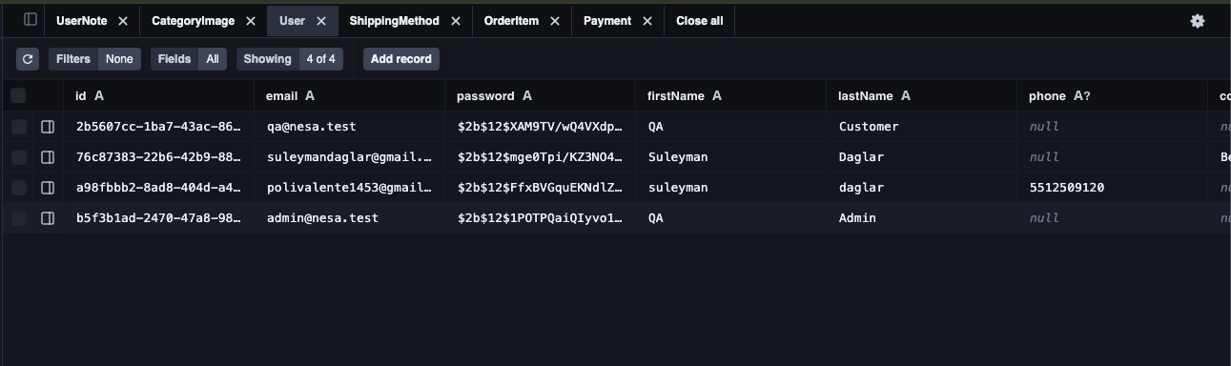Open record panel for admin@nesa.test row

[48, 218]
